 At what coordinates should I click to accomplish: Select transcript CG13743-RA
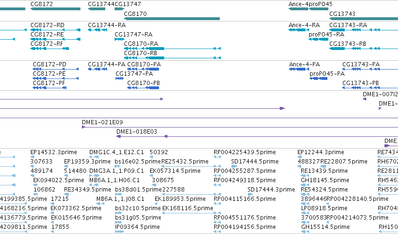point(363,30)
